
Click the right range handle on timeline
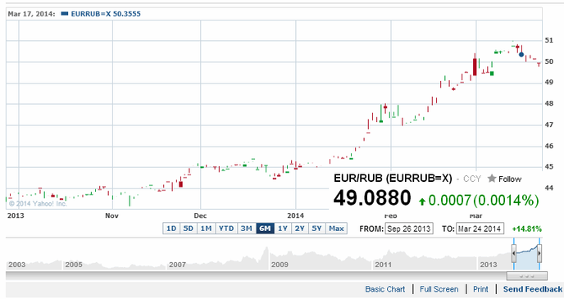[x=539, y=253]
